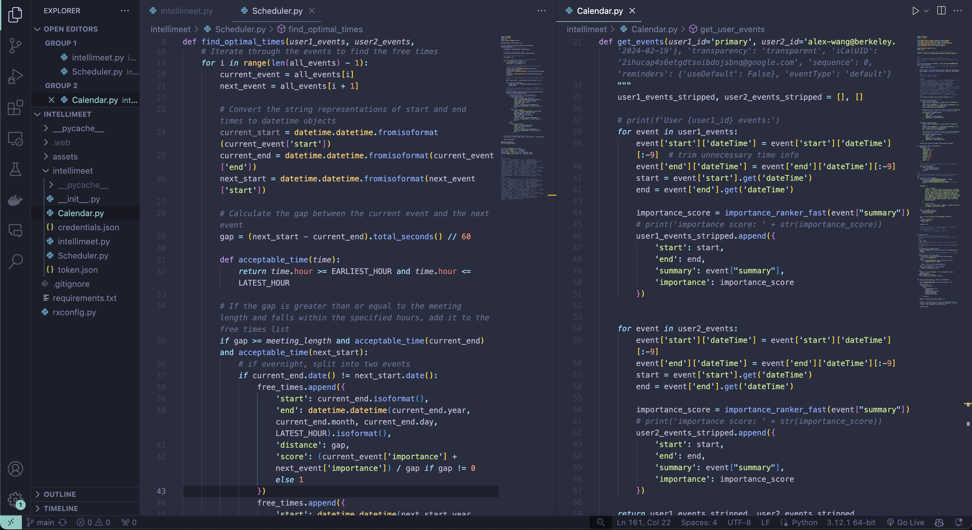Open the Extensions view
This screenshot has width=972, height=530.
click(15, 107)
